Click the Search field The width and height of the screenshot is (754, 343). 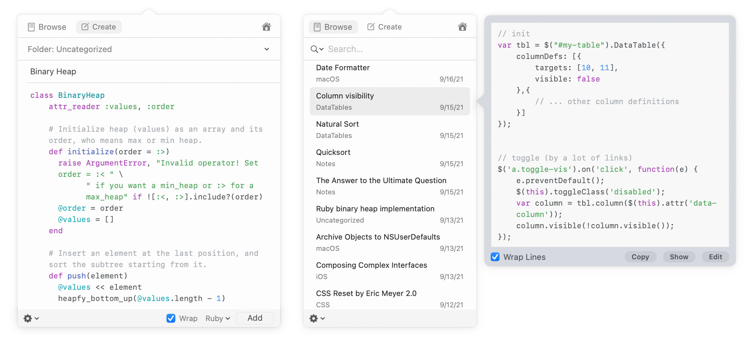click(x=399, y=49)
